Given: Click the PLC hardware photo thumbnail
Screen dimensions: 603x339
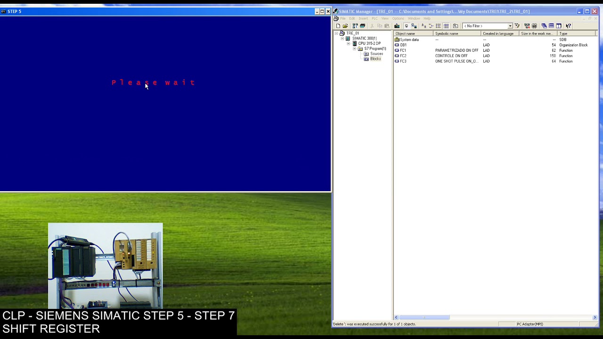Looking at the screenshot, I should [106, 266].
